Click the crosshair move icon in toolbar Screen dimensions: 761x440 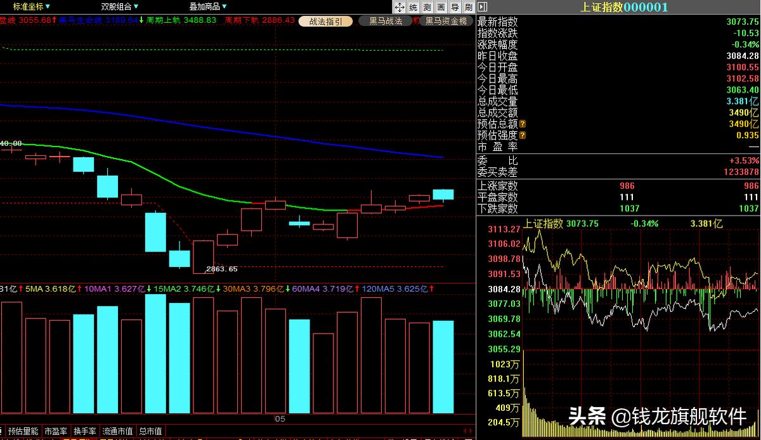400,8
